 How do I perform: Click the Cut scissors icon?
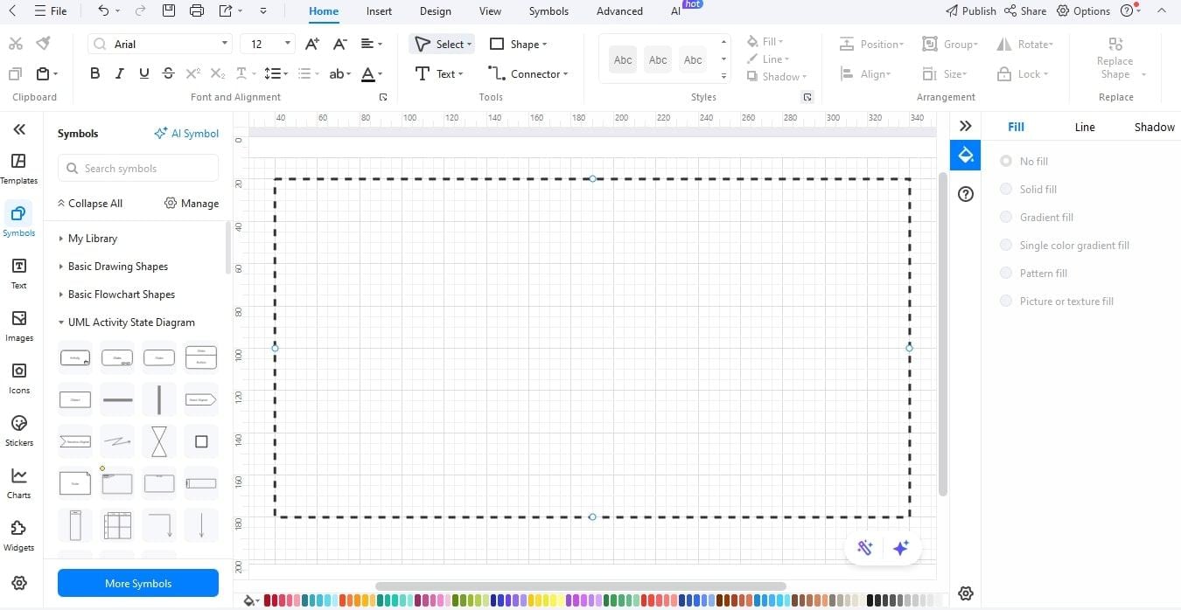point(16,44)
